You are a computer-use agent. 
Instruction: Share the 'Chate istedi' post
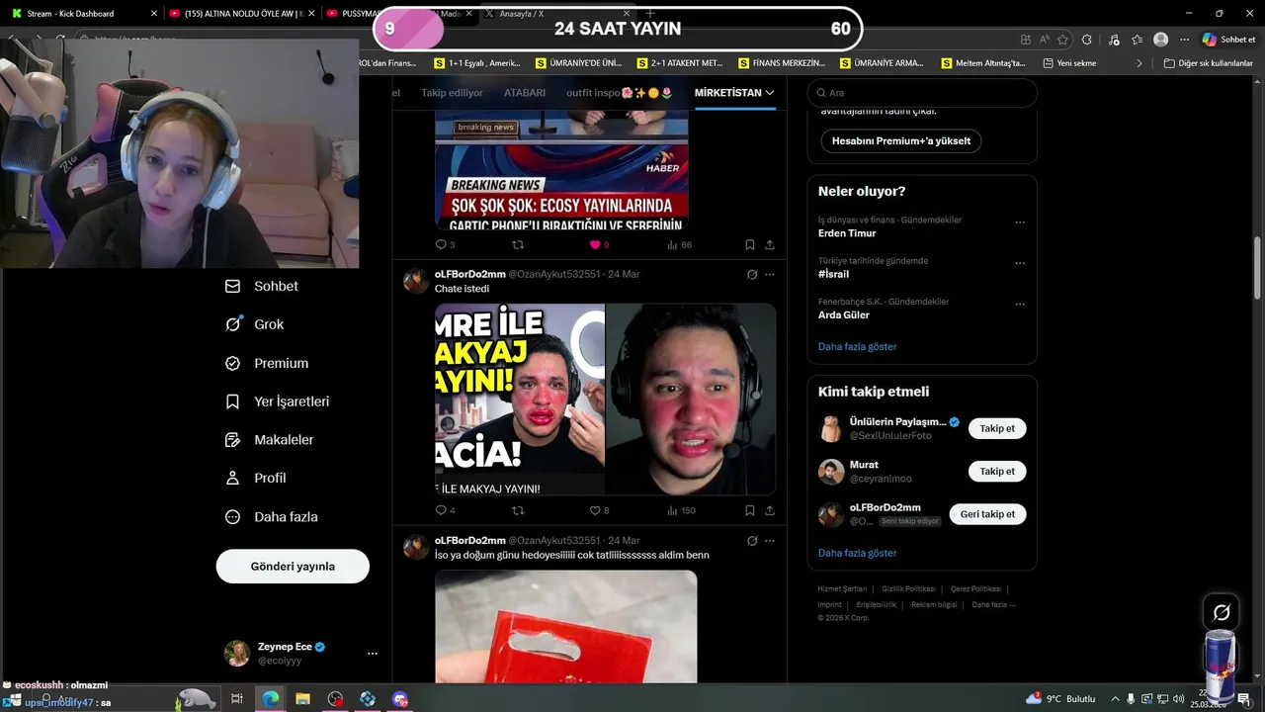coord(770,510)
